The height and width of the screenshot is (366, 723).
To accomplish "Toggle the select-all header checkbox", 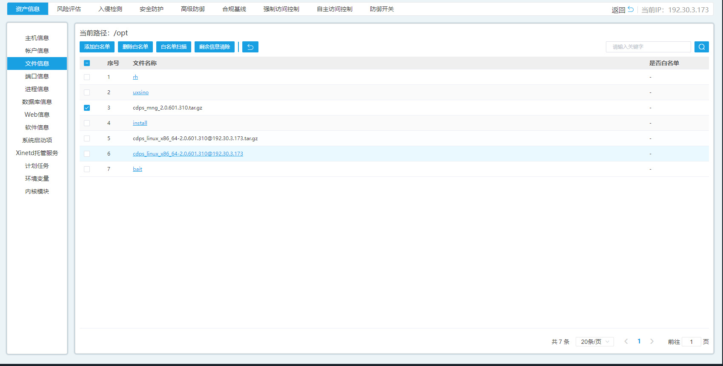I will (87, 63).
